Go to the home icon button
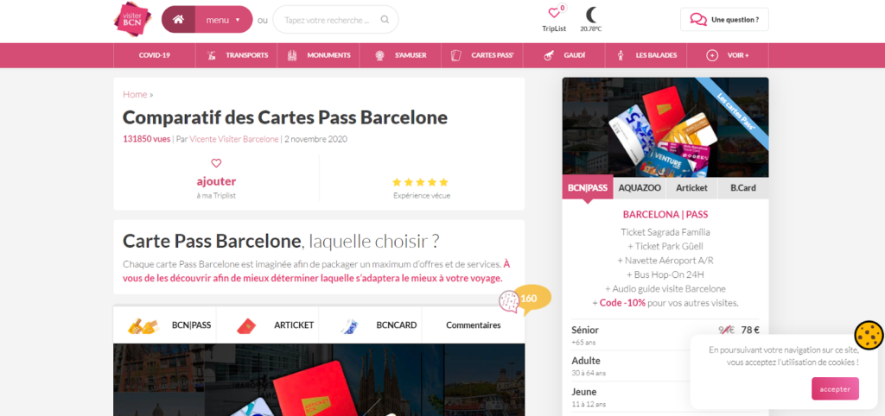The height and width of the screenshot is (416, 885). (x=178, y=20)
